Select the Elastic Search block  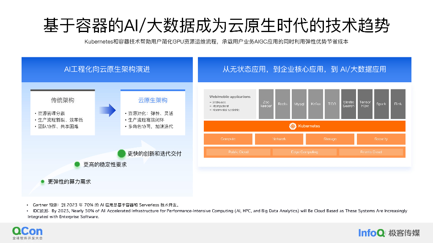[348, 104]
